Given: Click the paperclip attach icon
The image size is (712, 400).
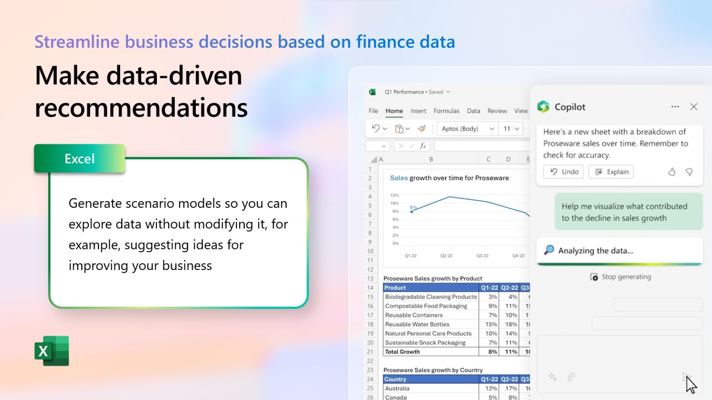Looking at the screenshot, I should [x=571, y=377].
